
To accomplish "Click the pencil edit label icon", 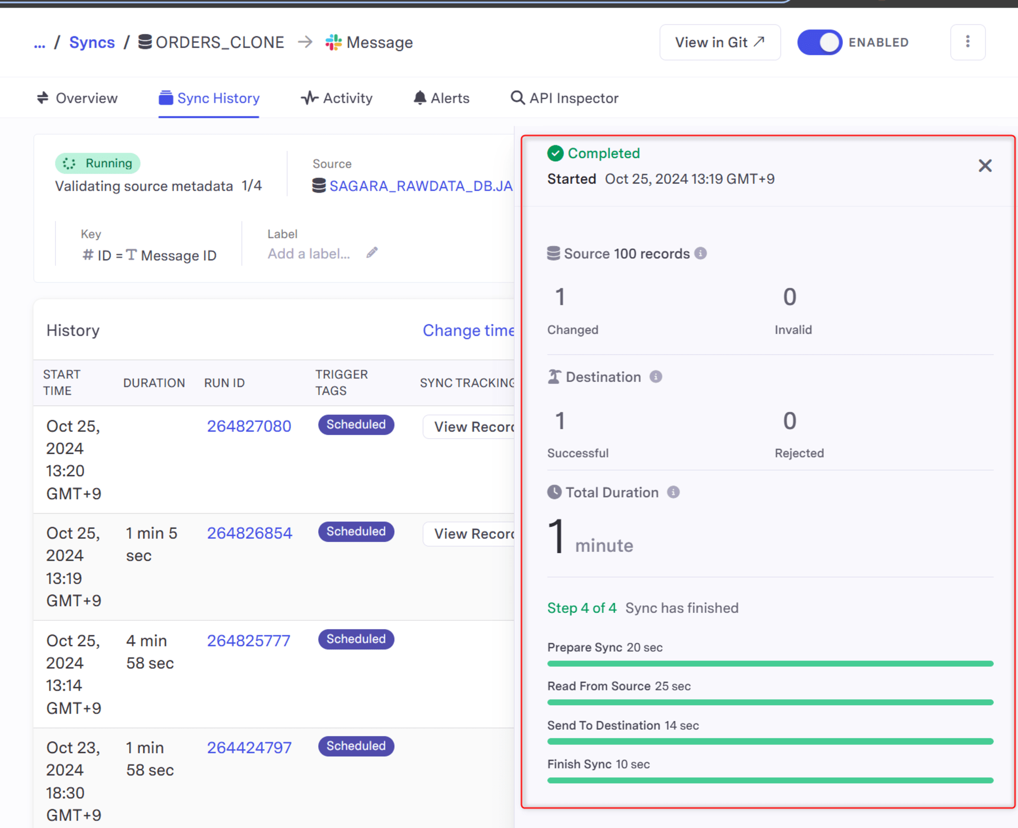I will click(372, 253).
